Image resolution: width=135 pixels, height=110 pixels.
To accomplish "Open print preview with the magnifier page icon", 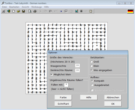I will pyautogui.click(x=30, y=11).
